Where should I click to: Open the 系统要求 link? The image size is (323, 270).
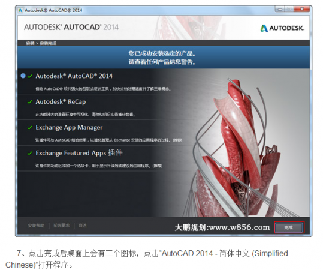[x=61, y=226]
